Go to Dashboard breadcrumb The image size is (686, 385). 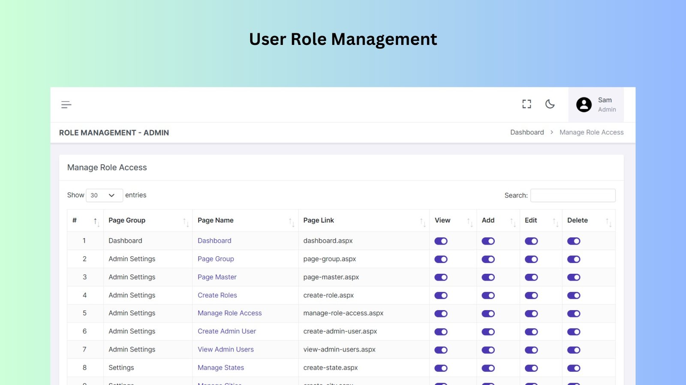[x=527, y=132]
